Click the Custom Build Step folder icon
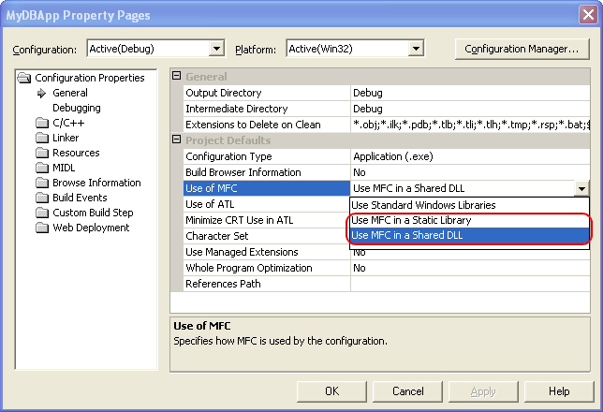 point(41,213)
